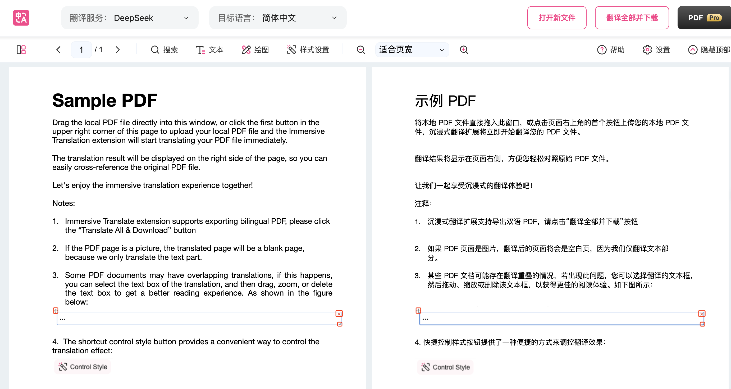
Task: Click the Immersive Translate logo icon
Action: pos(21,18)
